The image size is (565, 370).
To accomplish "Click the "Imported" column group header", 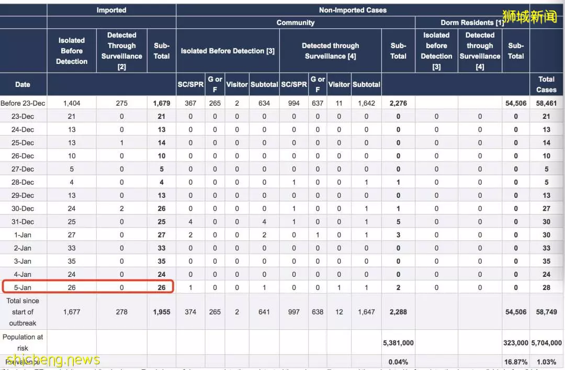I will pos(111,10).
